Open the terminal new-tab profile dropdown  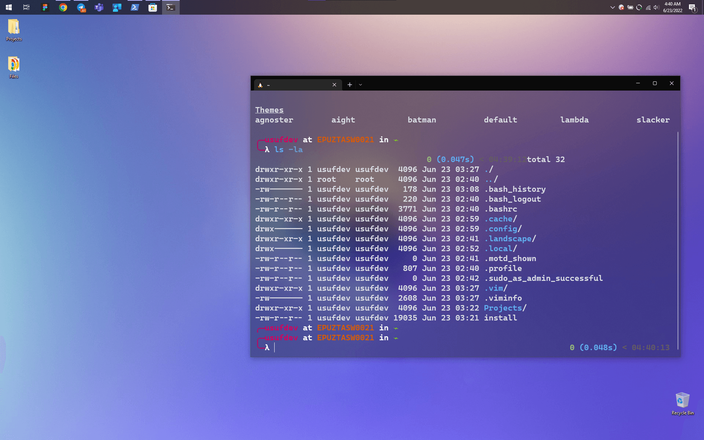pos(360,85)
